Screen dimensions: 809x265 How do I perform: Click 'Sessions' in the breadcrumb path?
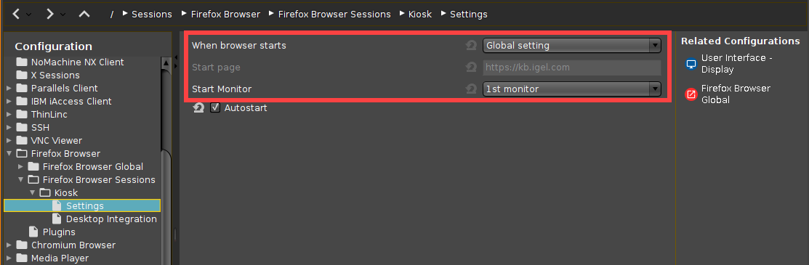(152, 15)
